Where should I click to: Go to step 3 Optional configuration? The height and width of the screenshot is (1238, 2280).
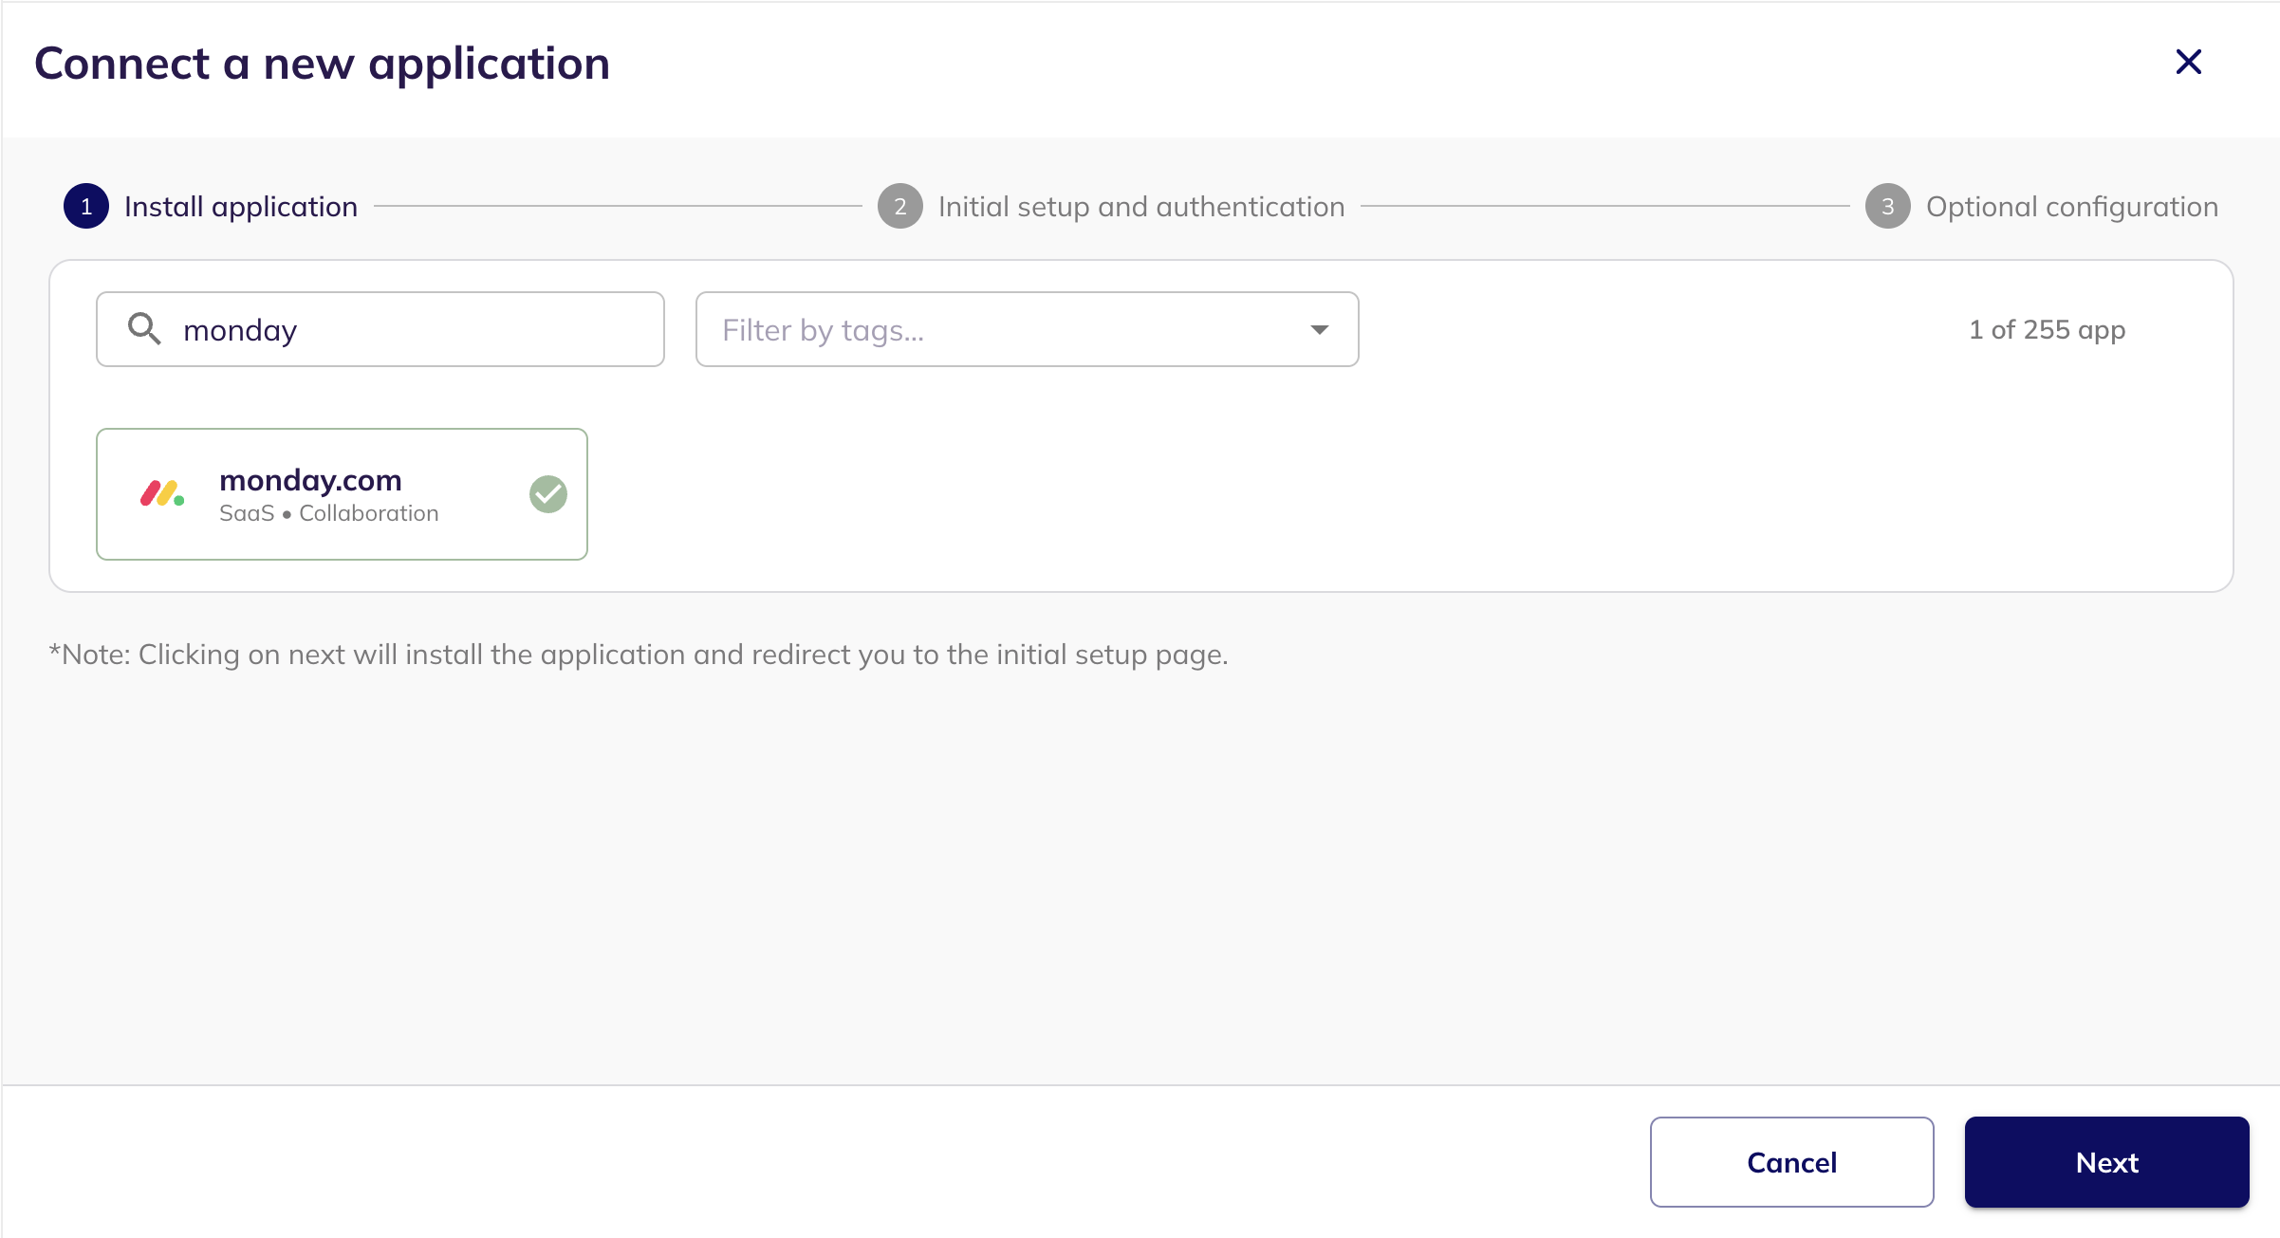(2042, 206)
